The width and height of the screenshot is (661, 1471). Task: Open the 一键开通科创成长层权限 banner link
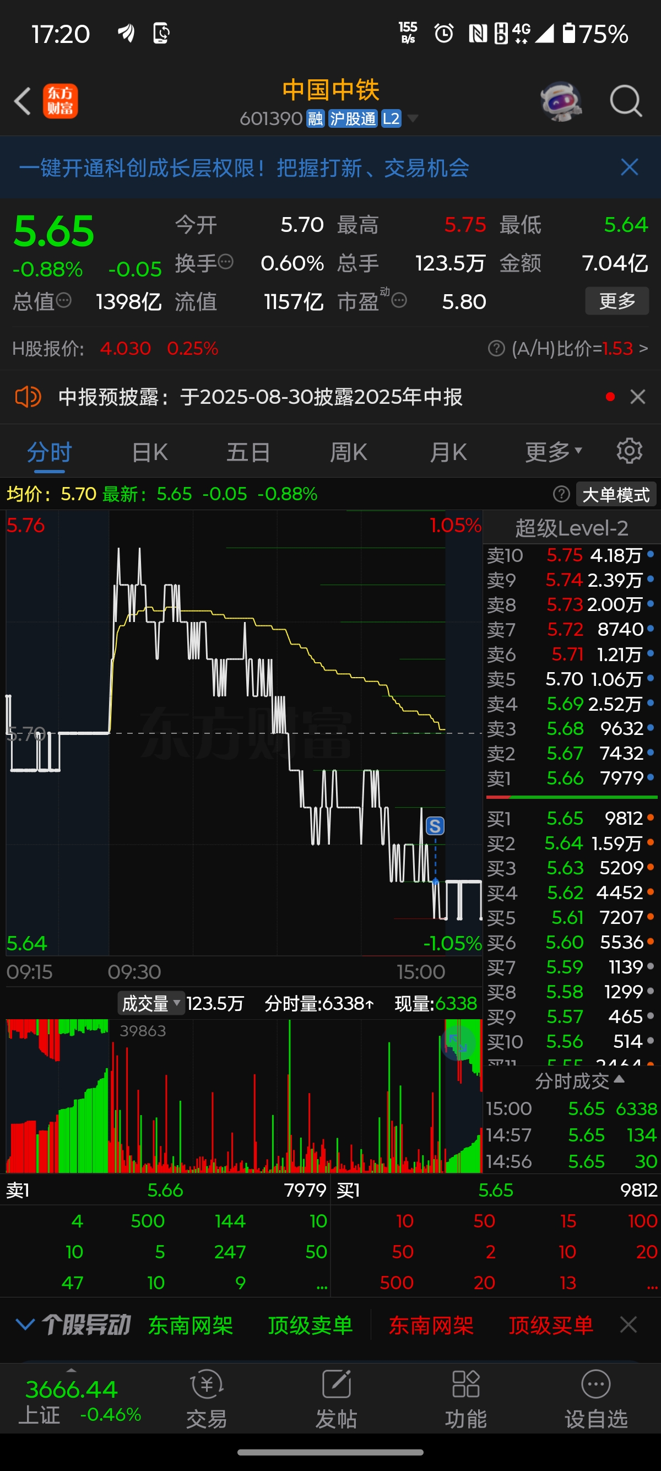coord(245,167)
